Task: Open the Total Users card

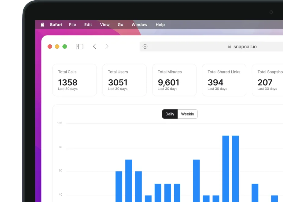Action: [x=124, y=80]
